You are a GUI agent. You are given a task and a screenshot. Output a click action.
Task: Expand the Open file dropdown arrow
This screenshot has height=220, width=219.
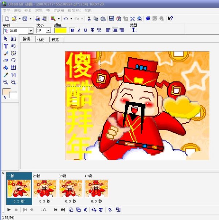pos(20,19)
